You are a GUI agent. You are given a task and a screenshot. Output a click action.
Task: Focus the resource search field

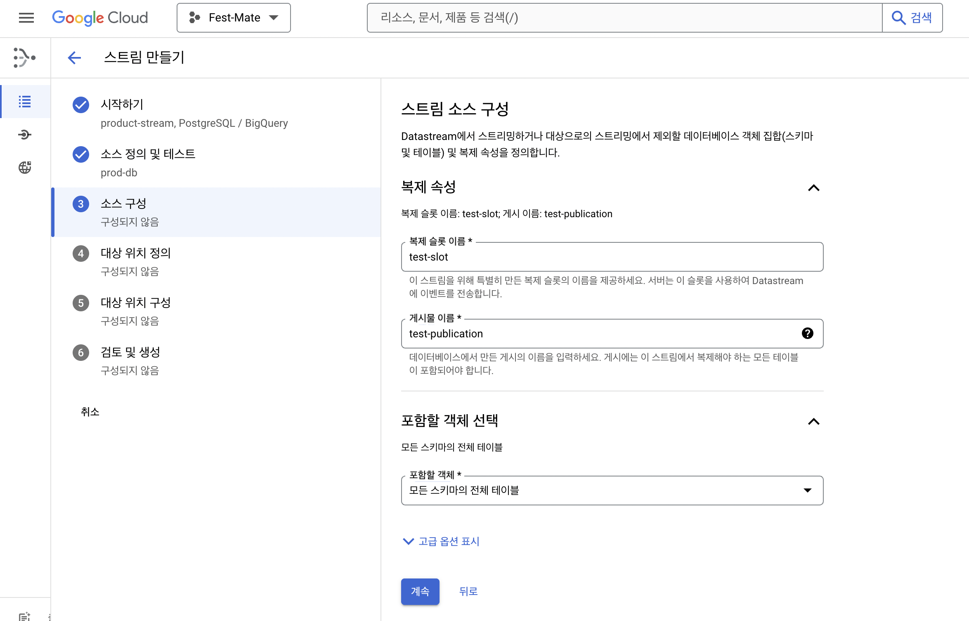(624, 18)
